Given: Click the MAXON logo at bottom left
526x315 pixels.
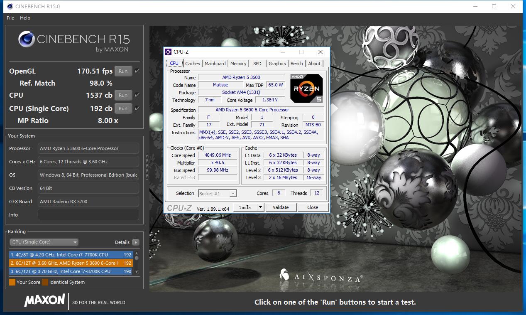Looking at the screenshot, I should click(x=44, y=300).
